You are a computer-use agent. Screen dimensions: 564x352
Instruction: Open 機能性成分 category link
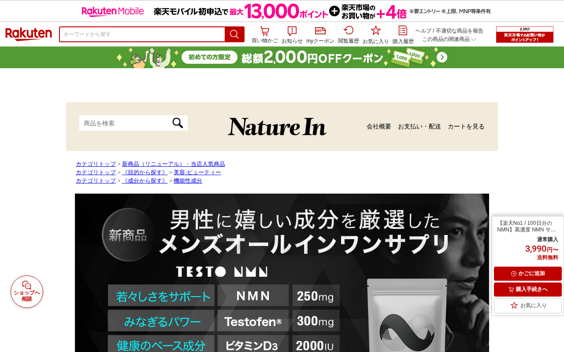tap(188, 181)
